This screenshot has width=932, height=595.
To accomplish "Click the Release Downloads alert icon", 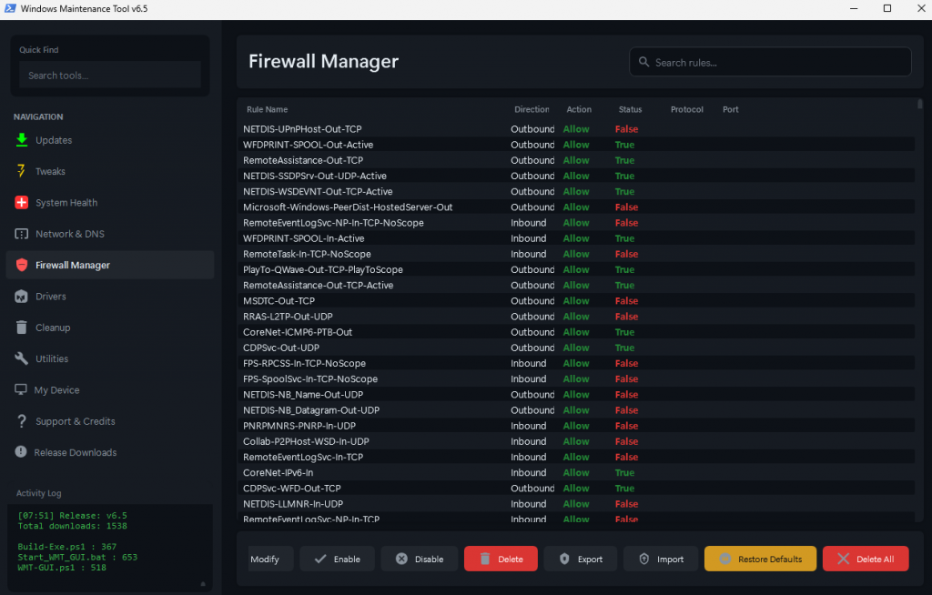I will coord(21,452).
